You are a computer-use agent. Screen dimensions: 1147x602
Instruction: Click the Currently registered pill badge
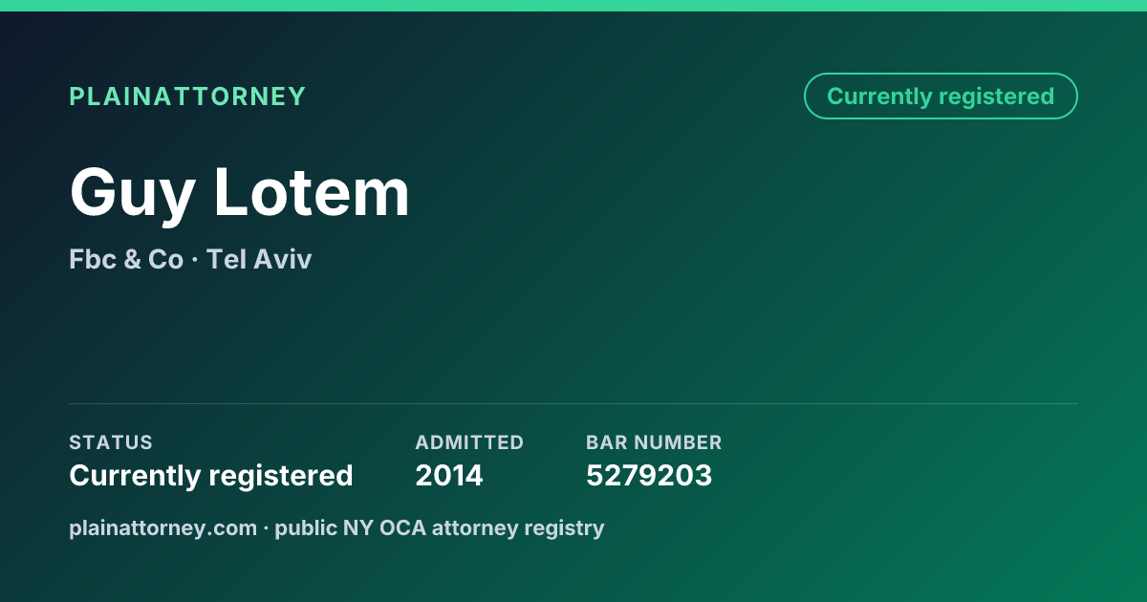(x=941, y=97)
